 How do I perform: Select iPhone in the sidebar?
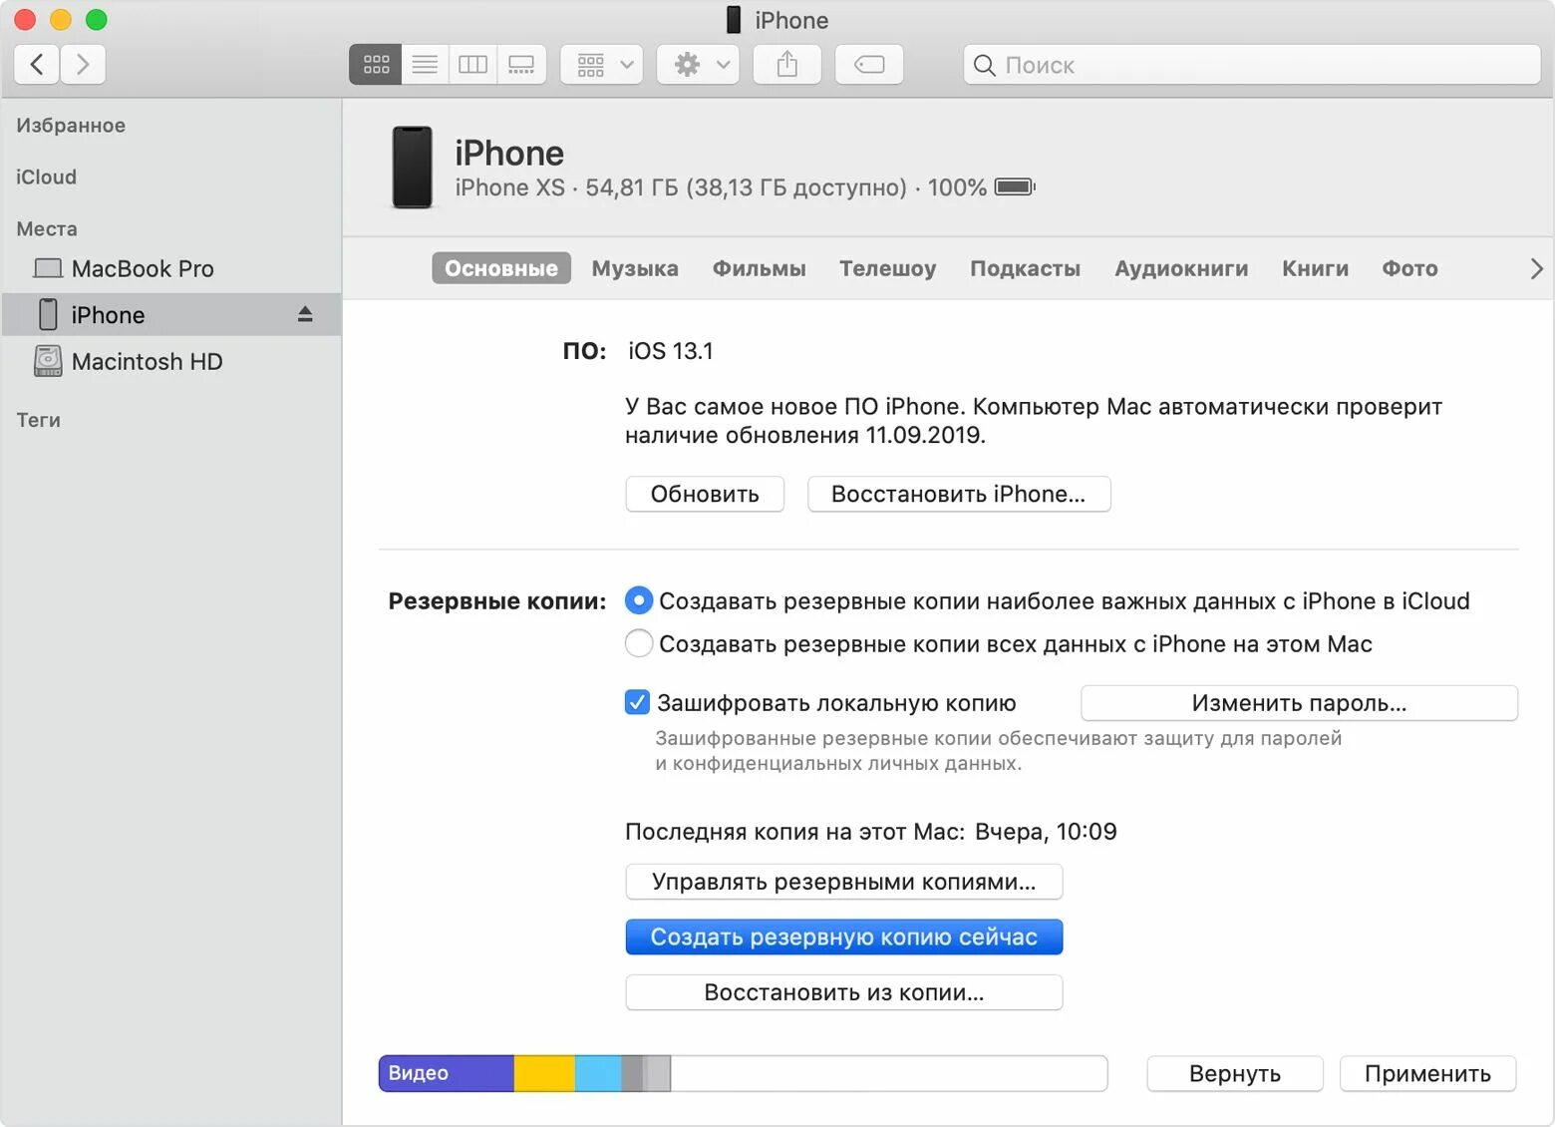click(x=171, y=314)
